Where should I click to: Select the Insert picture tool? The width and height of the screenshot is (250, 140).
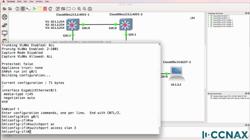63,9
